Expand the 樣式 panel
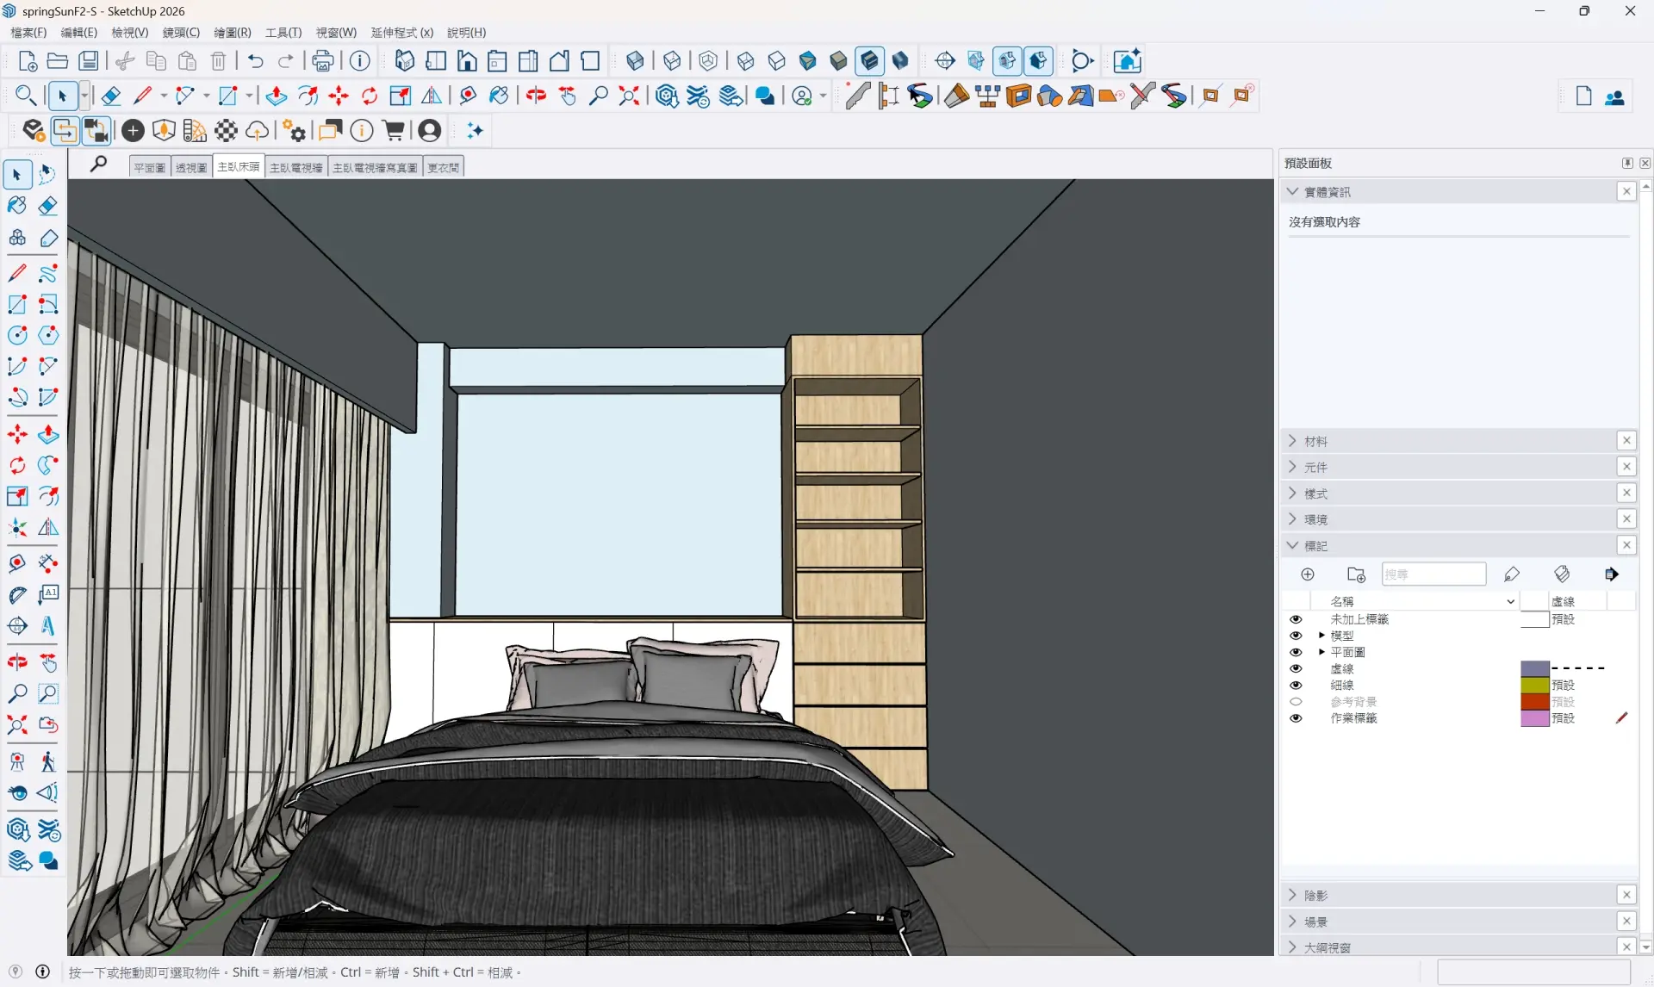The height and width of the screenshot is (987, 1654). (1292, 493)
